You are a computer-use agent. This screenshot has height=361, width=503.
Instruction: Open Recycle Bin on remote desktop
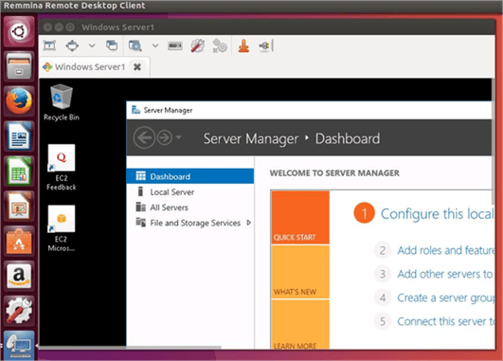pos(62,102)
